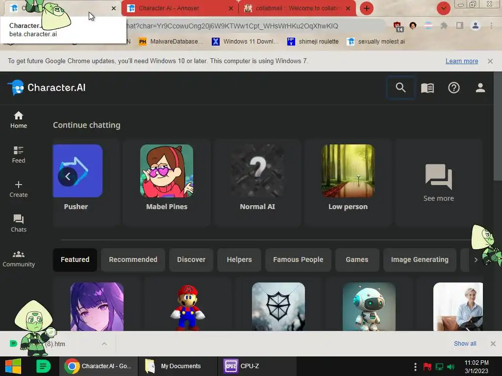Click the uBlock extension icon showing 14
502x376 pixels.
click(398, 26)
